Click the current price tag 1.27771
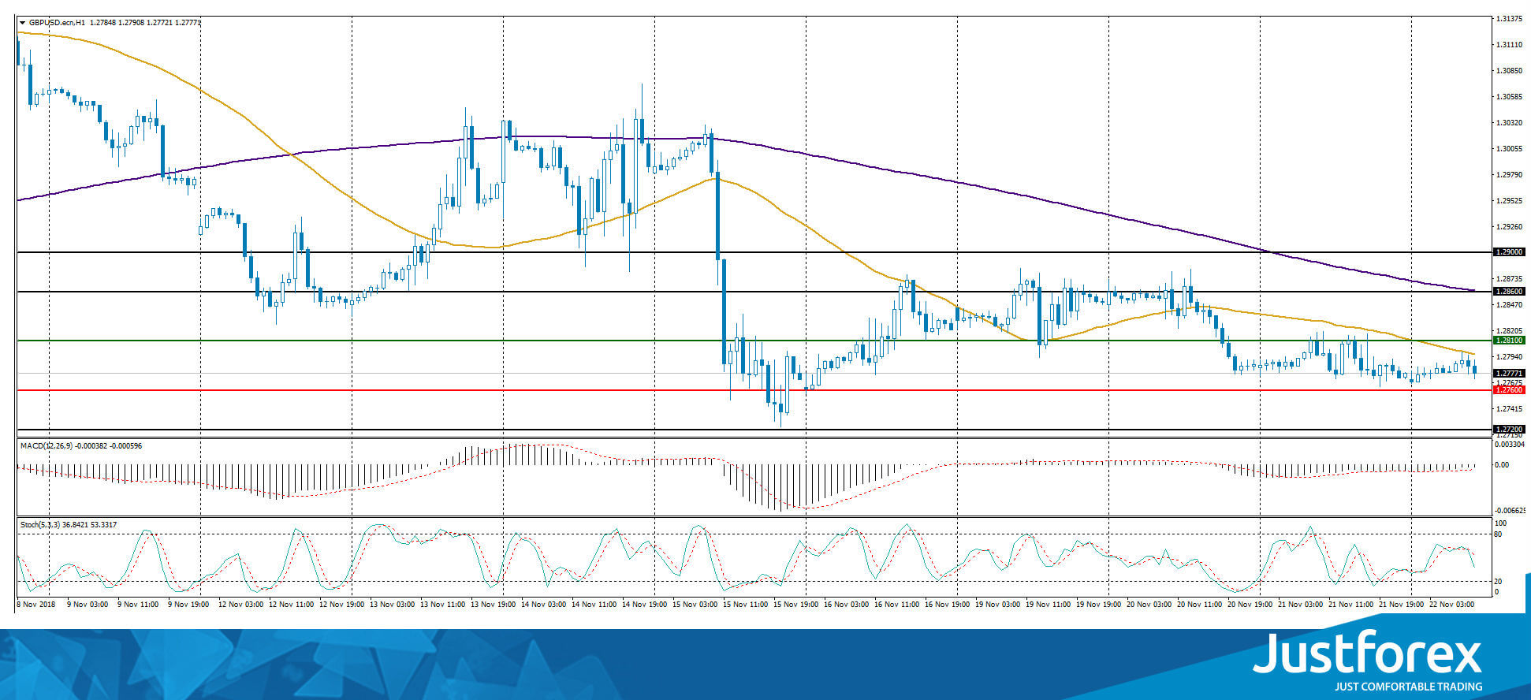The image size is (1531, 700). click(x=1509, y=374)
